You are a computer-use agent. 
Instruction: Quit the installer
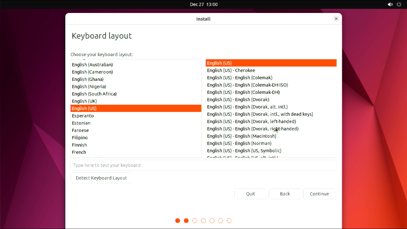250,194
